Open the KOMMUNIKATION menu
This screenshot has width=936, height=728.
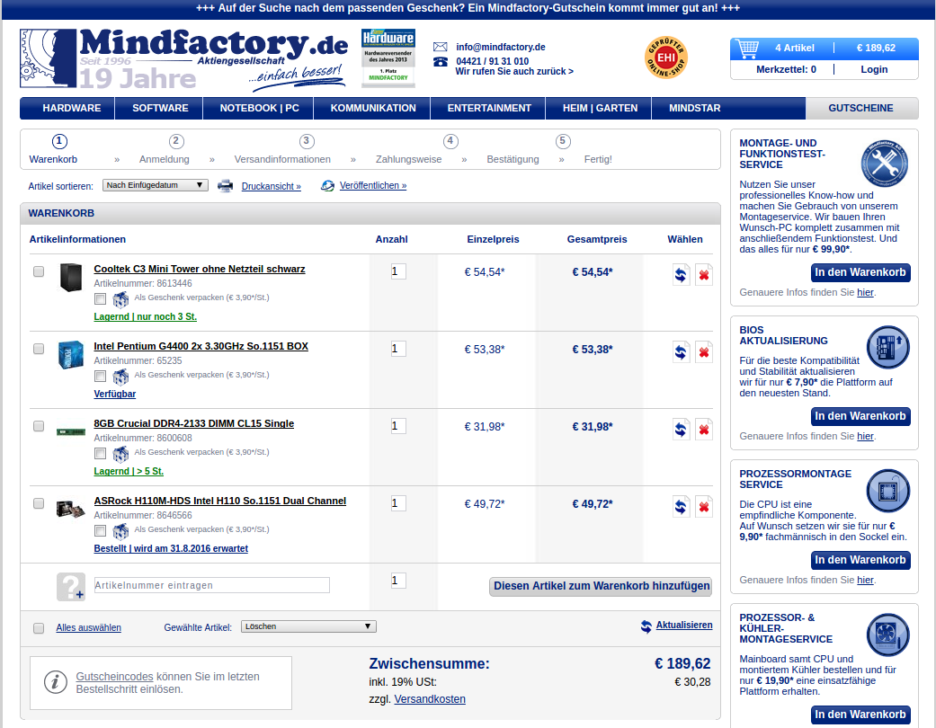373,108
